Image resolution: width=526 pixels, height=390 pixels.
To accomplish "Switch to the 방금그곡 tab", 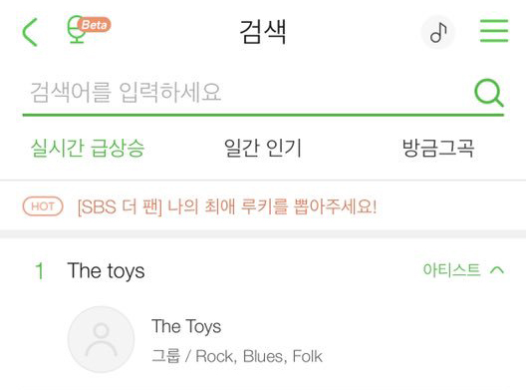I will (438, 148).
